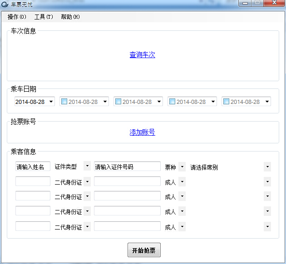Image resolution: width=286 pixels, height=264 pixels.
Task: Open the 请选择席别 seat dropdown
Action: (x=267, y=167)
